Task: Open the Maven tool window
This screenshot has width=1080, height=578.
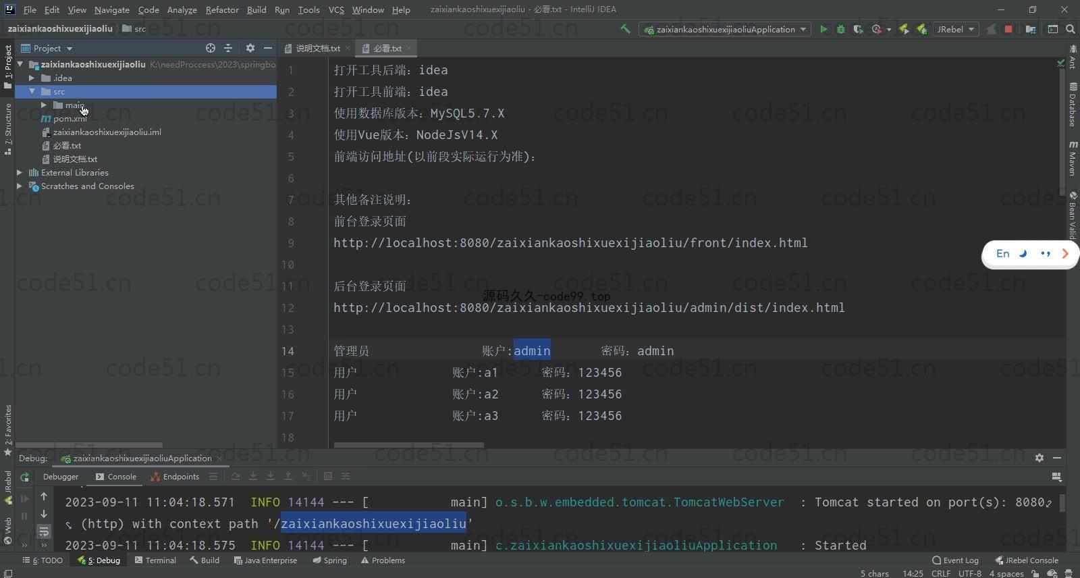Action: coord(1073,159)
